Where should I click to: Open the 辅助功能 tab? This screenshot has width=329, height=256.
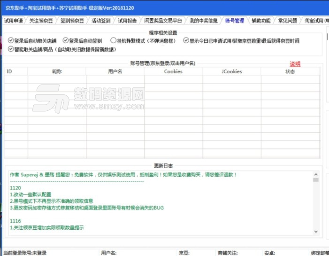click(261, 21)
